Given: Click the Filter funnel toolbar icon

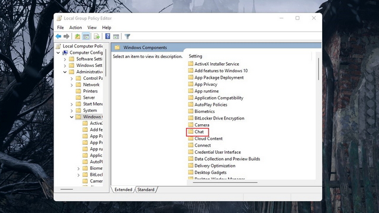Looking at the screenshot, I should coord(127,37).
